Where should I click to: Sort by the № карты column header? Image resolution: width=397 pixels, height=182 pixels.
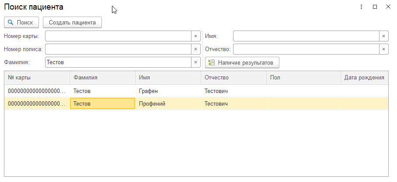click(37, 78)
